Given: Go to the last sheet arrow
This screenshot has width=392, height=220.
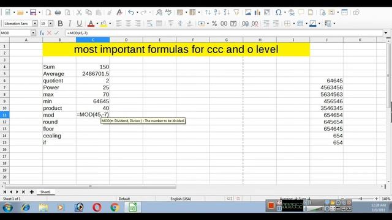Looking at the screenshot, I should 23,192.
